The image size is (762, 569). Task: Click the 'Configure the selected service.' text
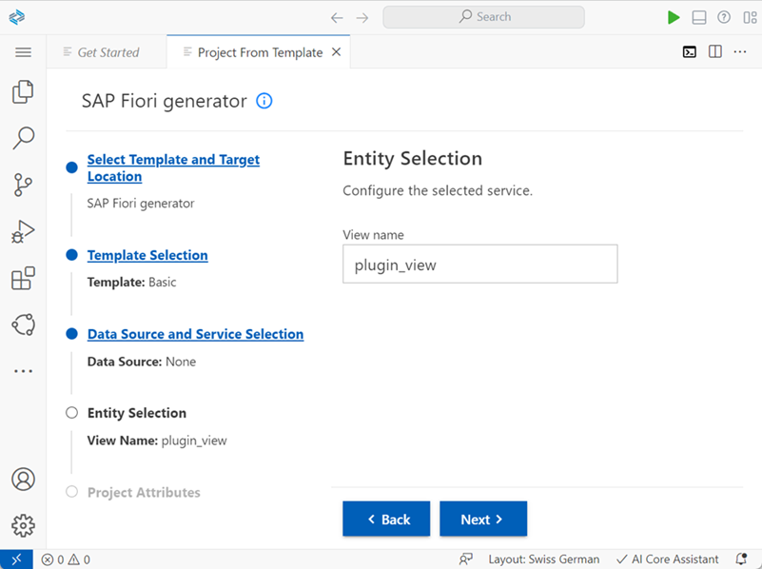coord(438,190)
